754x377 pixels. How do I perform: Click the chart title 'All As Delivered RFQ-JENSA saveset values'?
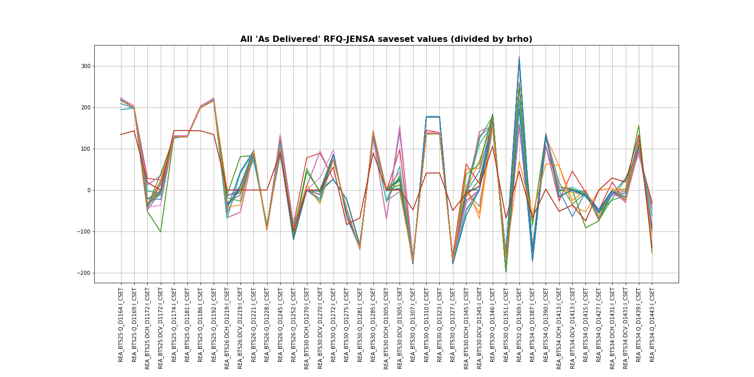pos(386,39)
